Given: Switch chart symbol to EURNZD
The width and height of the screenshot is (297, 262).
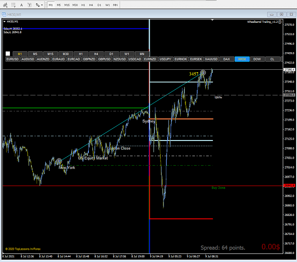Looking at the screenshot, I should (x=150, y=59).
